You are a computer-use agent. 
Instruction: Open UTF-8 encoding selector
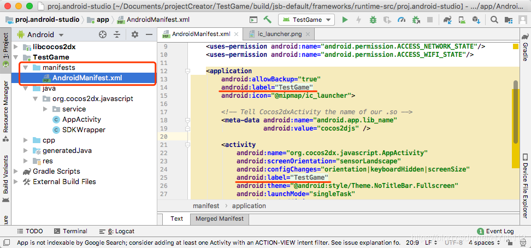click(453, 243)
